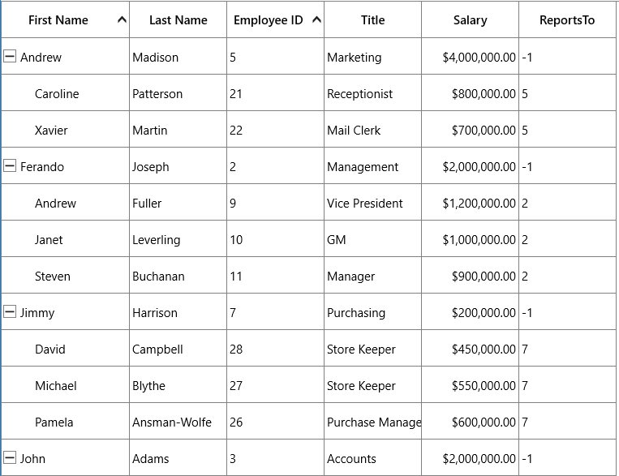This screenshot has width=619, height=476.
Task: Select the Ansman-Wolfe cell
Action: (x=178, y=422)
